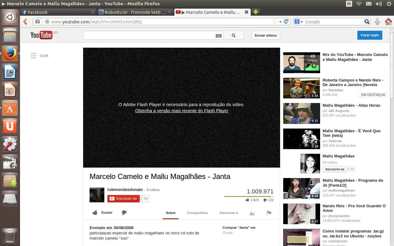Open the mail envelope indicator

pyautogui.click(x=369, y=4)
